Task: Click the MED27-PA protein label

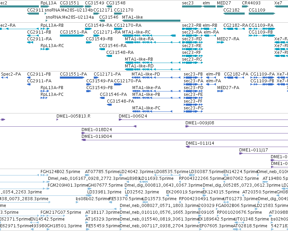Action: [228, 88]
